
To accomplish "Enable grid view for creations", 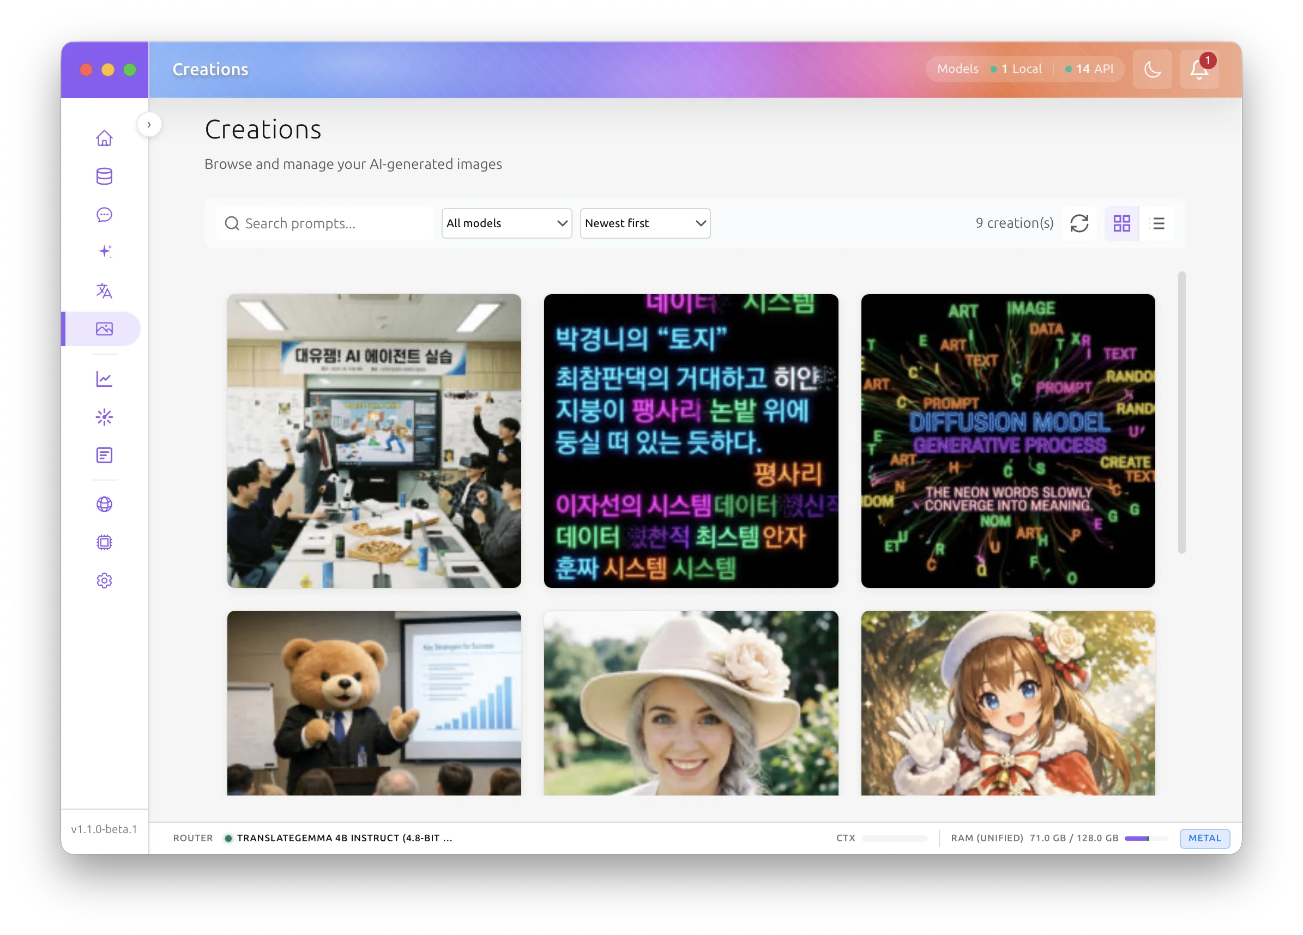I will (1121, 223).
